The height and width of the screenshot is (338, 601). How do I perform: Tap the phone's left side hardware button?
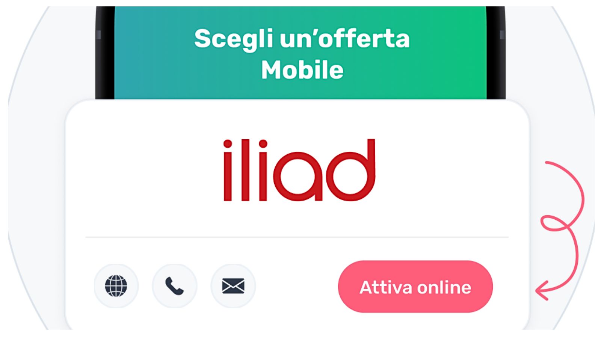pyautogui.click(x=98, y=35)
